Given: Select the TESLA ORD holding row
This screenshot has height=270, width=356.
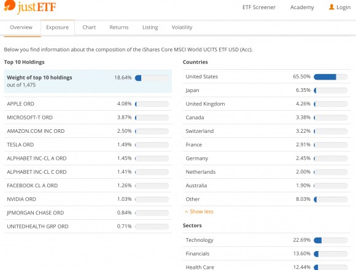Looking at the screenshot, I should [88, 144].
